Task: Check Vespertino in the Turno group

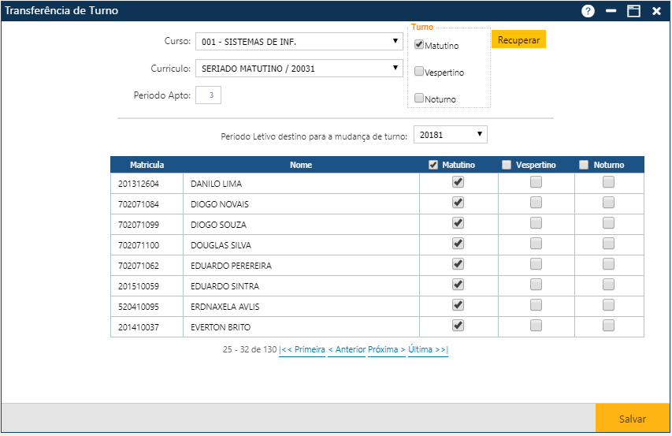Action: tap(419, 71)
